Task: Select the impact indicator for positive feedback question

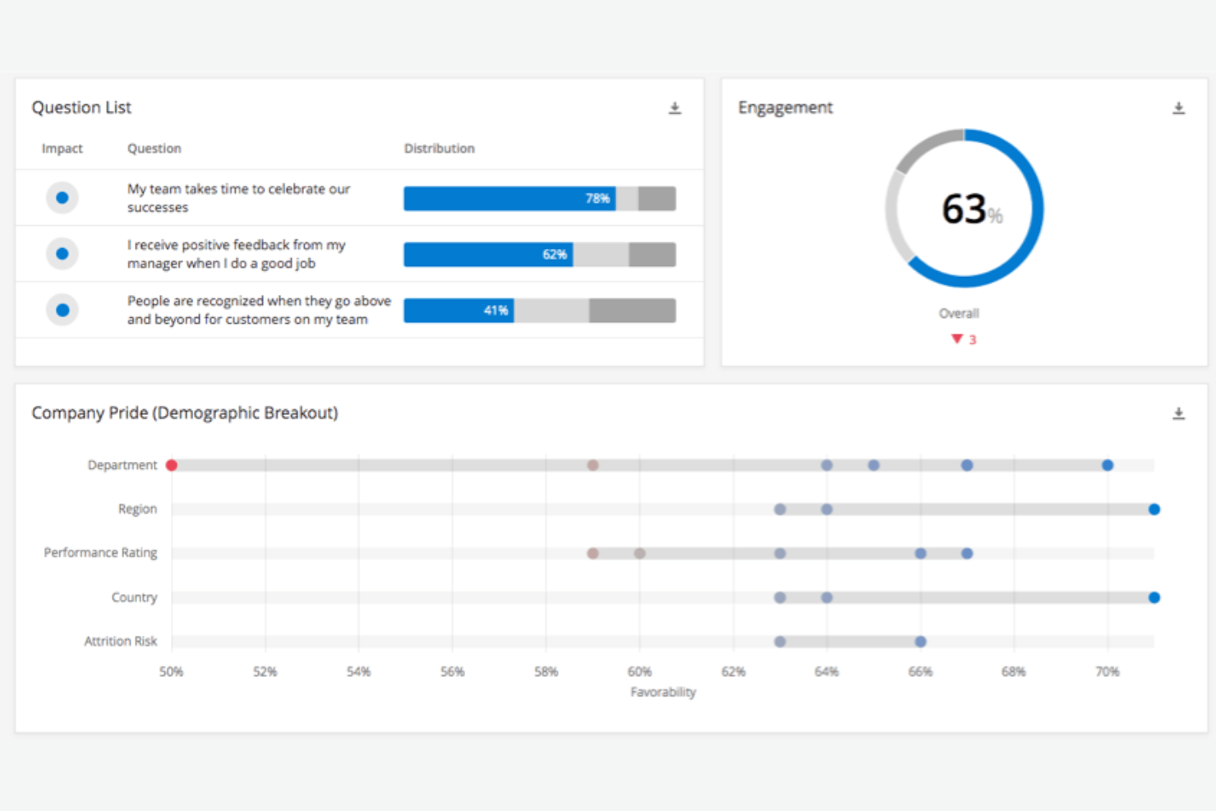Action: coord(62,254)
